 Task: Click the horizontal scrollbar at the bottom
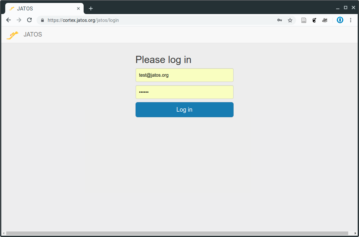coord(177,233)
